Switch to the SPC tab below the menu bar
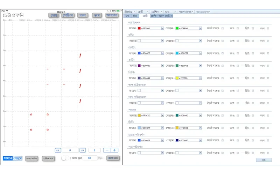 pos(127,16)
